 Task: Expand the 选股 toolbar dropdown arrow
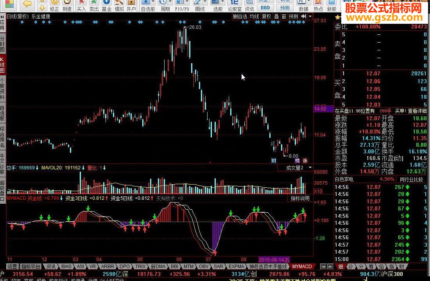click(222, 2)
